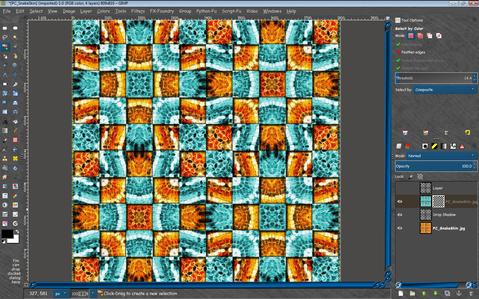Choose Replace selection mode
This screenshot has height=299, width=479.
[411, 36]
